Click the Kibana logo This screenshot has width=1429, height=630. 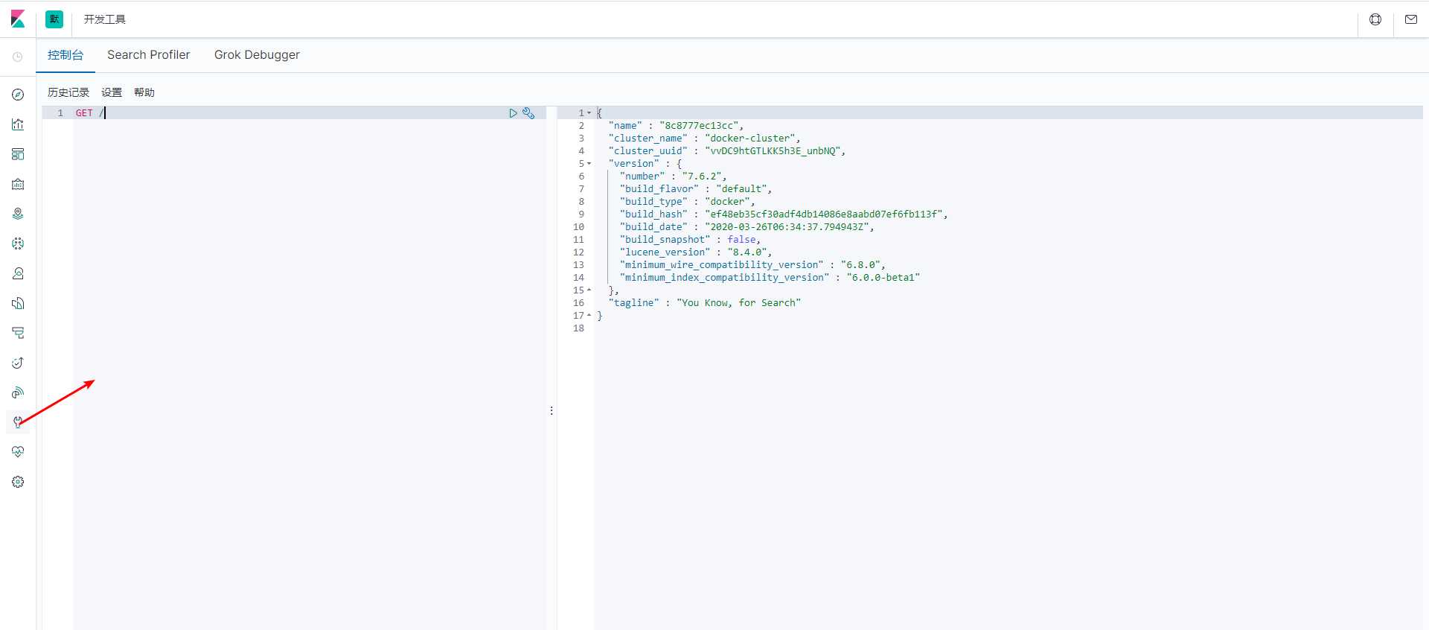point(18,19)
